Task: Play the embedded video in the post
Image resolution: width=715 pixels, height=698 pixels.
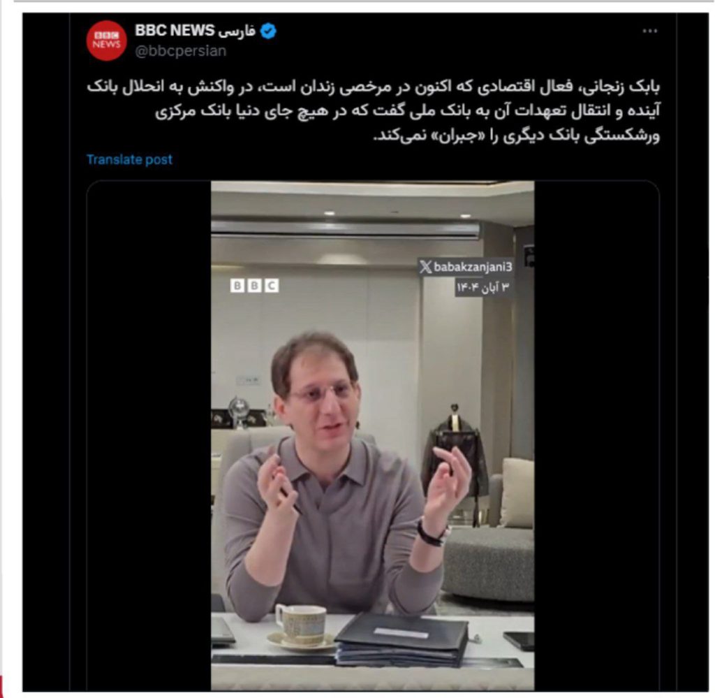Action: pos(373,436)
